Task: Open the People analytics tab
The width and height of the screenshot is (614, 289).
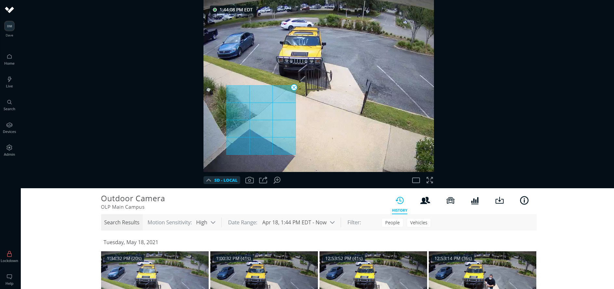Action: 425,201
